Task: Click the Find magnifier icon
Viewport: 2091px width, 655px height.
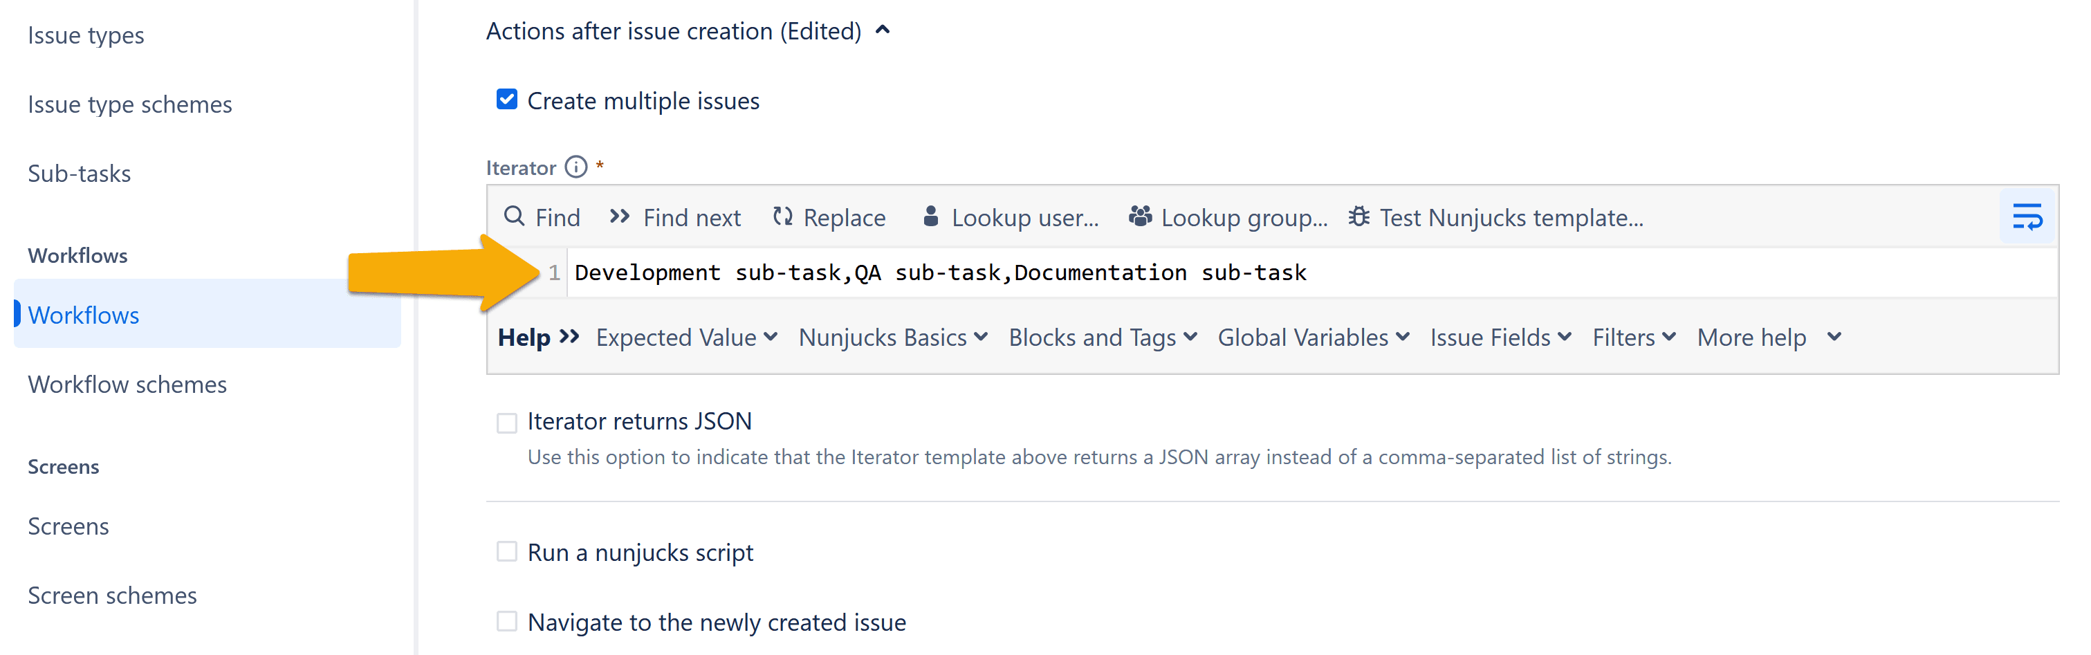Action: coord(514,216)
